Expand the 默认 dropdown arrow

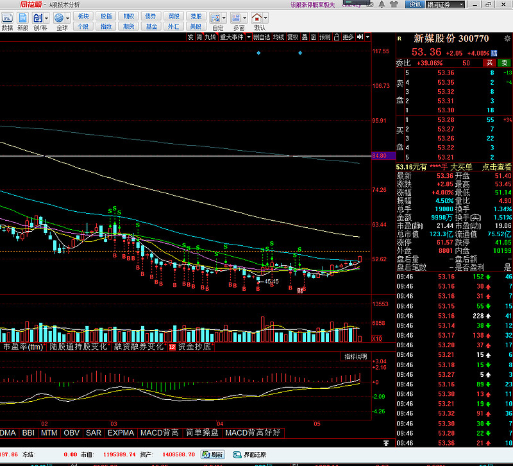pyautogui.click(x=265, y=18)
